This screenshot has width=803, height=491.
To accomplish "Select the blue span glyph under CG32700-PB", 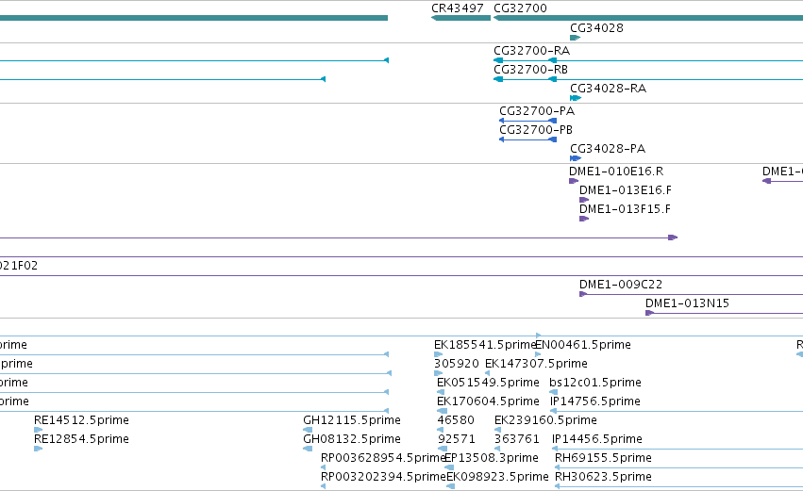I will click(x=528, y=139).
